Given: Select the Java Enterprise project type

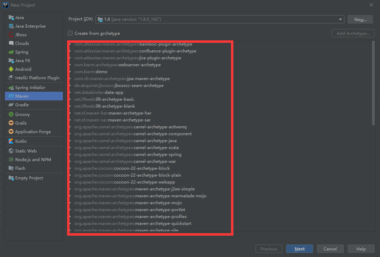Looking at the screenshot, I should coord(34,26).
